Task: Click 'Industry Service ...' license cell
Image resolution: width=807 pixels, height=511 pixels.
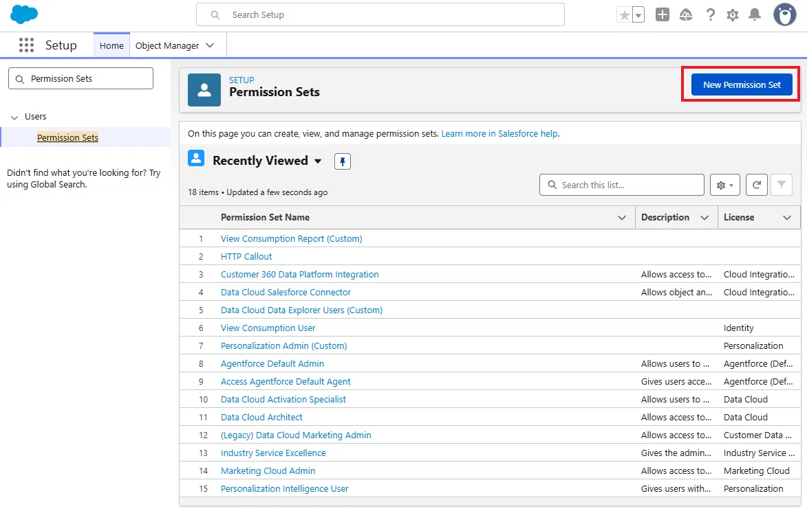Action: [x=759, y=453]
